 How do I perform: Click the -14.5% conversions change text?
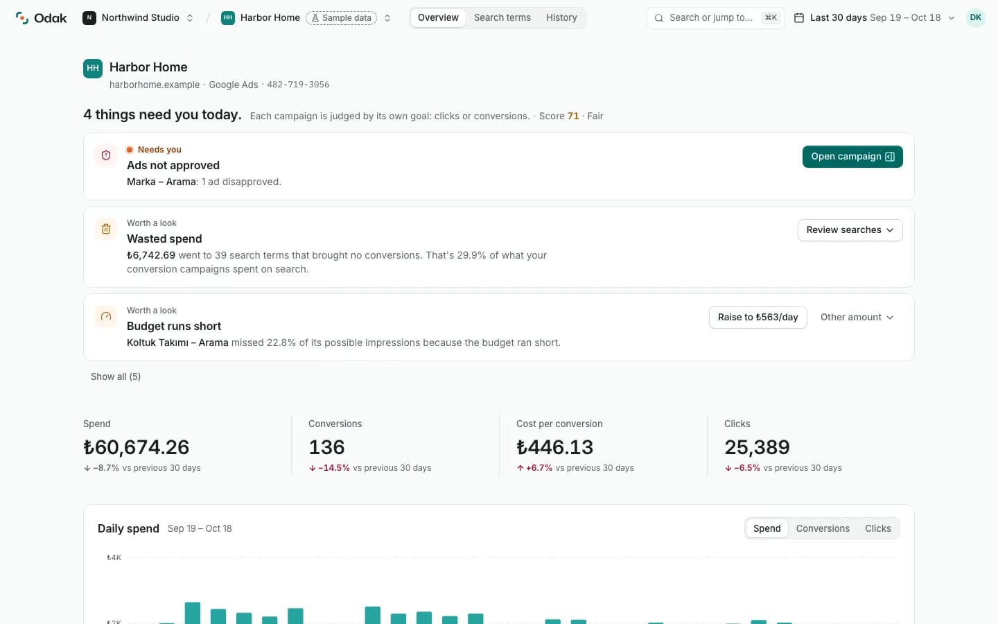[334, 468]
